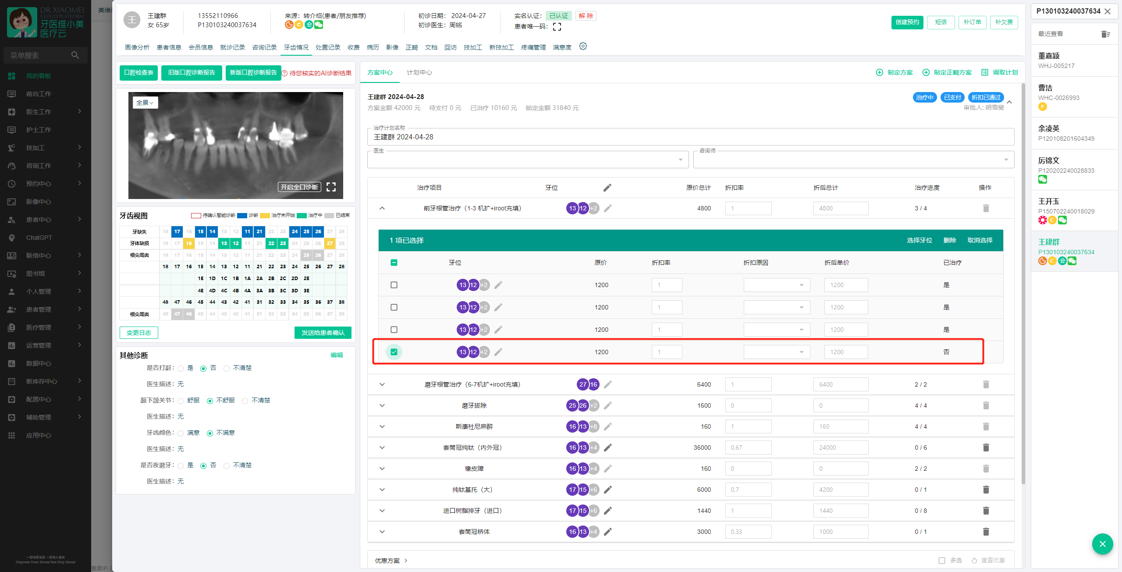Click the 发送给患者确认 button
The image size is (1122, 572).
[x=323, y=333]
